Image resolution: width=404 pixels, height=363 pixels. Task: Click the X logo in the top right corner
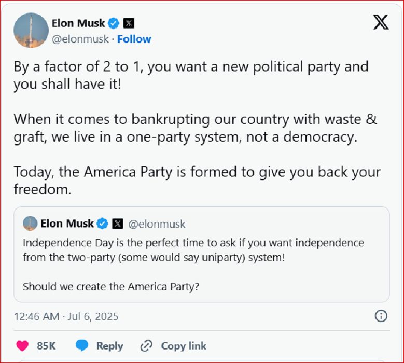[381, 22]
